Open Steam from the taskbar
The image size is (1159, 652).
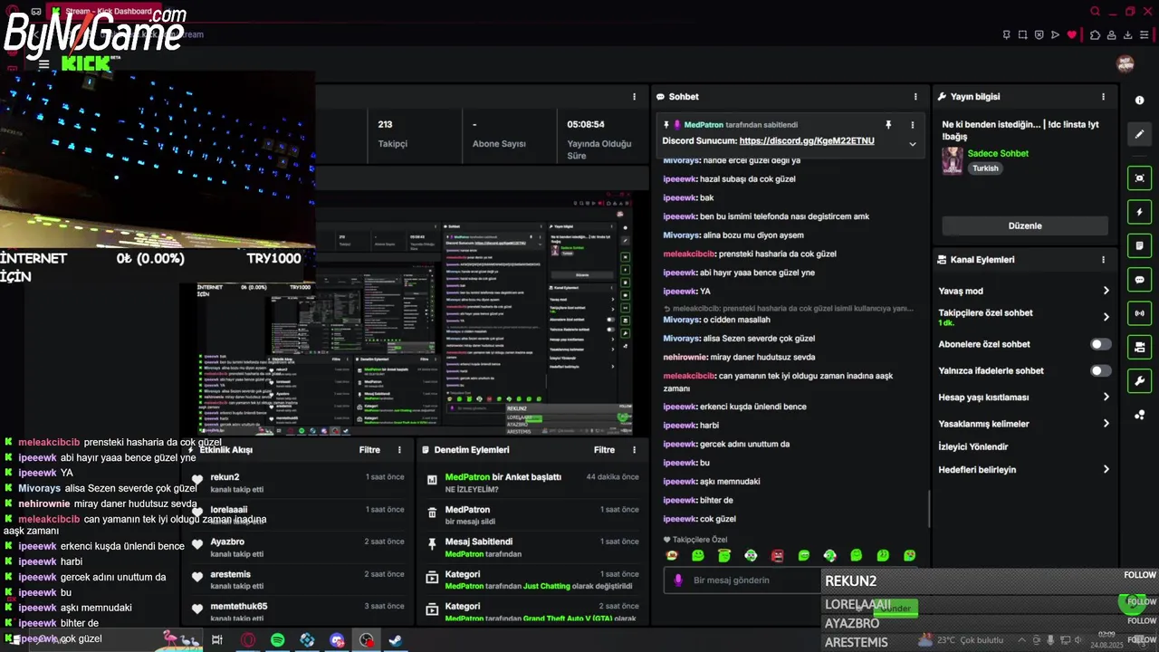[x=396, y=640]
